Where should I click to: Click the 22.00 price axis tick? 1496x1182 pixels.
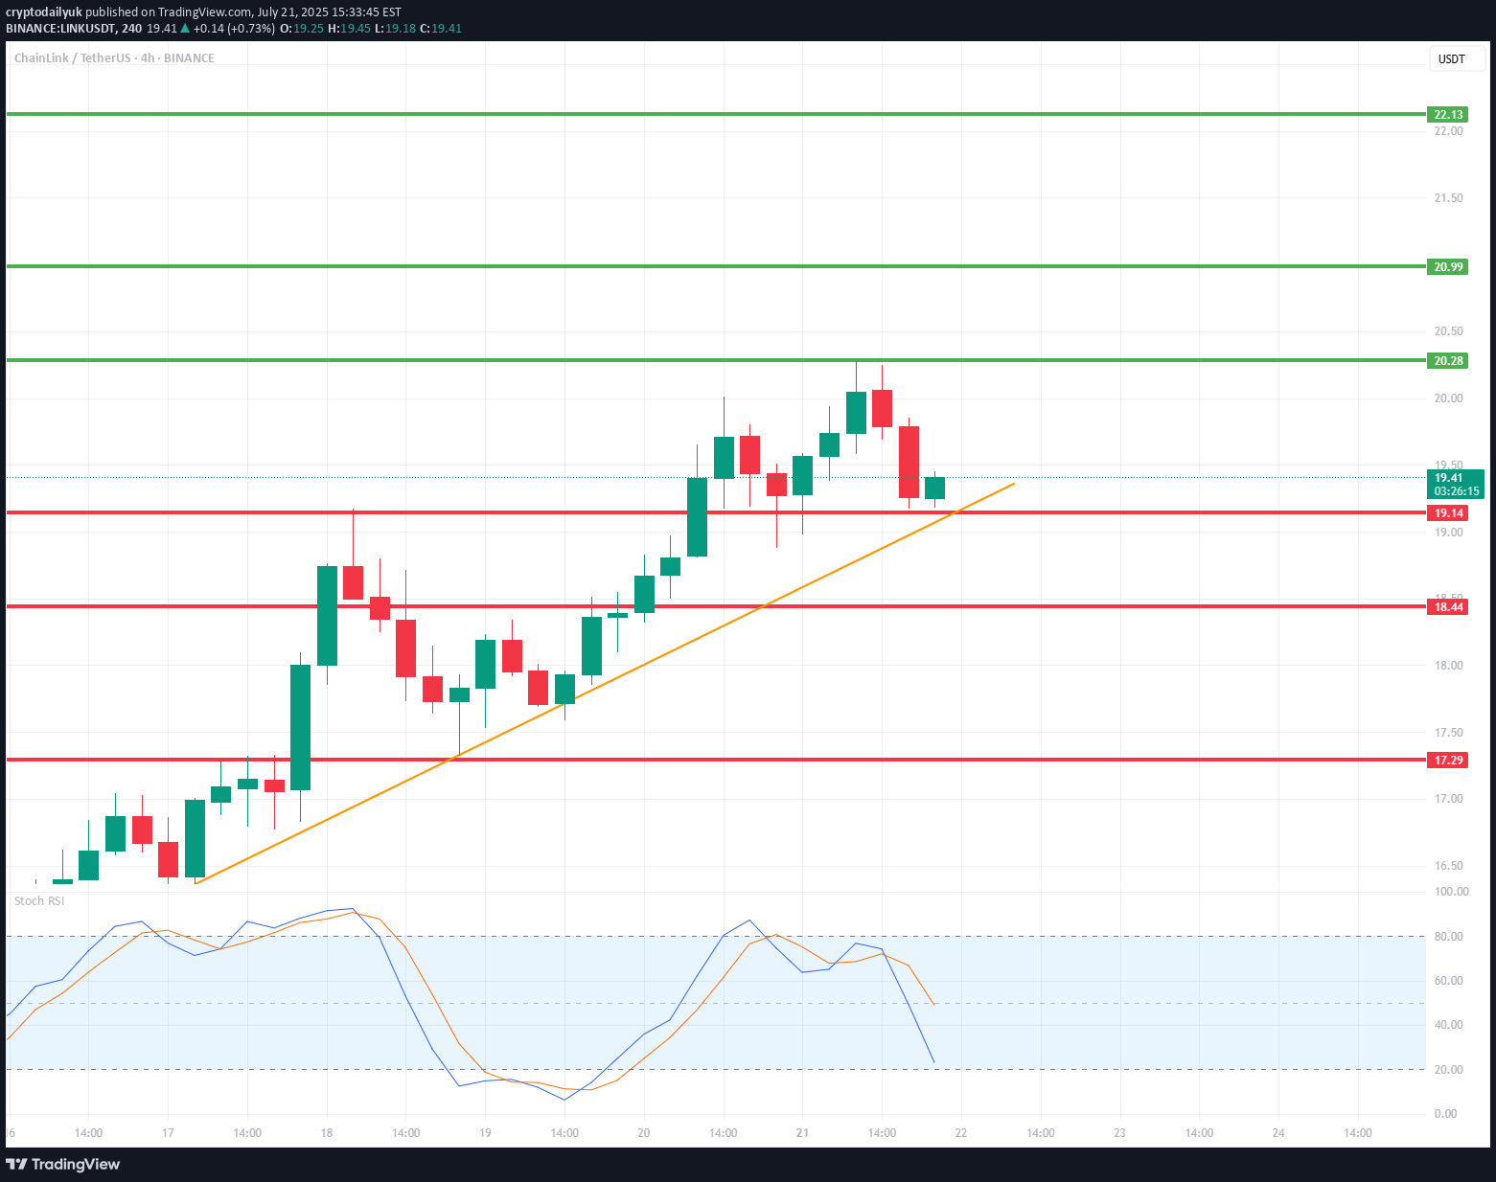tap(1448, 132)
